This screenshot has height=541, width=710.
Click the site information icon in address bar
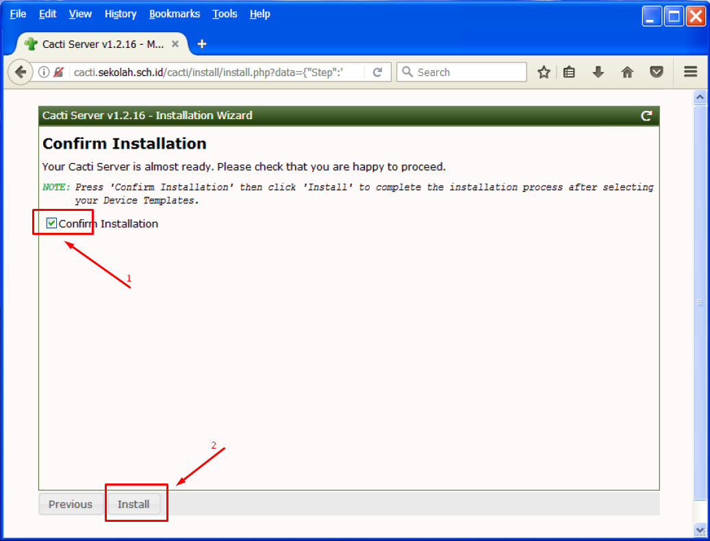[44, 72]
